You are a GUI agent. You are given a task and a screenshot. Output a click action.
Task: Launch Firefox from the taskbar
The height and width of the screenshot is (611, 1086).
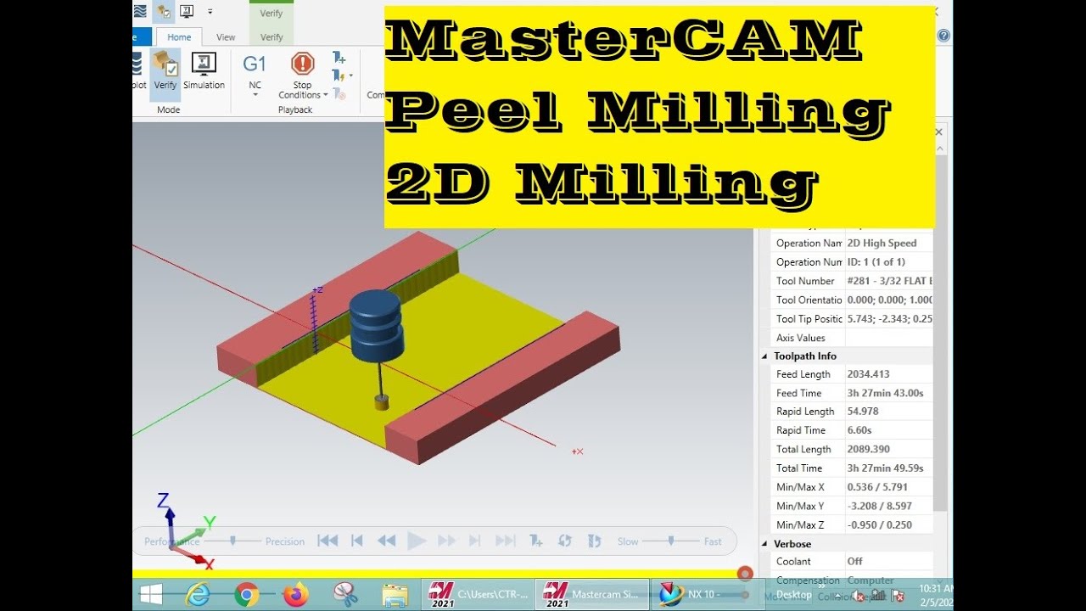click(296, 595)
